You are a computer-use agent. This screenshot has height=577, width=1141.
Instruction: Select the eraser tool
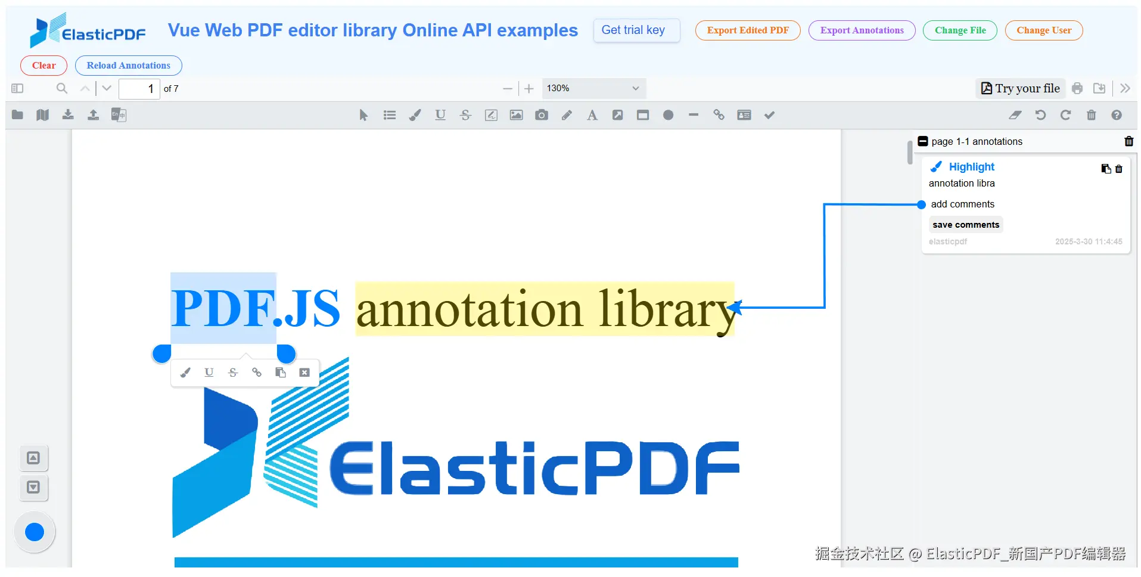tap(1015, 115)
